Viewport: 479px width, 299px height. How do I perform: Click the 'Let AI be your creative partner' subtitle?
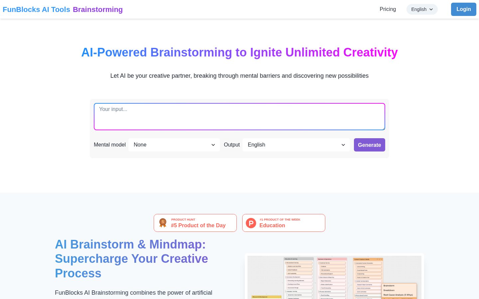pos(239,76)
